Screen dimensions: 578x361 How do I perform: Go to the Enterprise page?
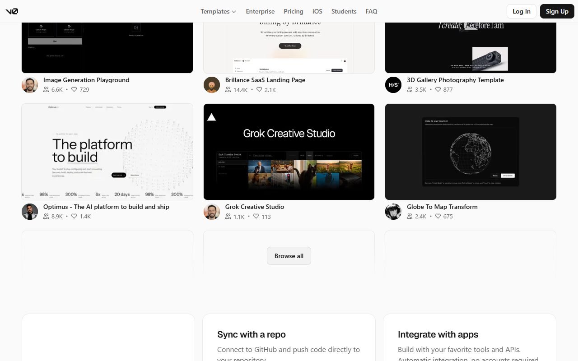point(260,11)
